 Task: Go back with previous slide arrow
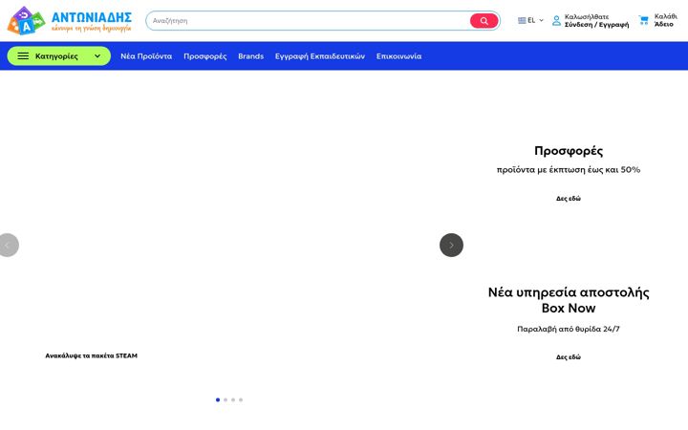tap(9, 245)
